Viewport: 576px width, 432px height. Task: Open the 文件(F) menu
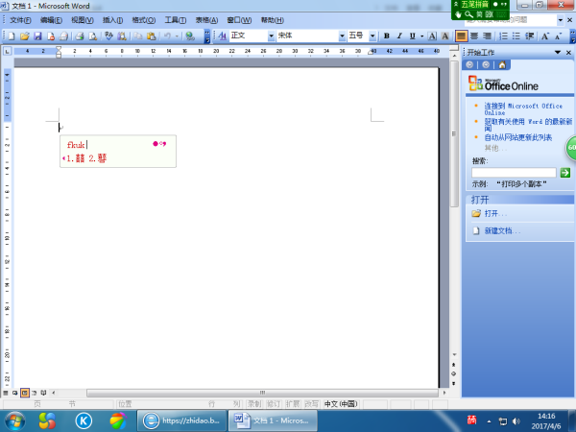pyautogui.click(x=20, y=20)
